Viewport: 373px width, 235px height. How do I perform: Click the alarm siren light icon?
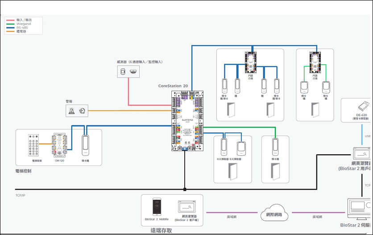click(71, 111)
